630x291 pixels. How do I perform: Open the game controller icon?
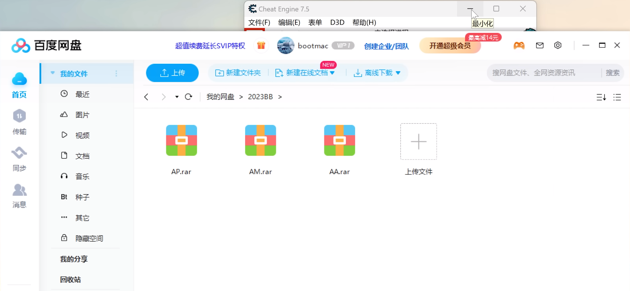coord(519,45)
